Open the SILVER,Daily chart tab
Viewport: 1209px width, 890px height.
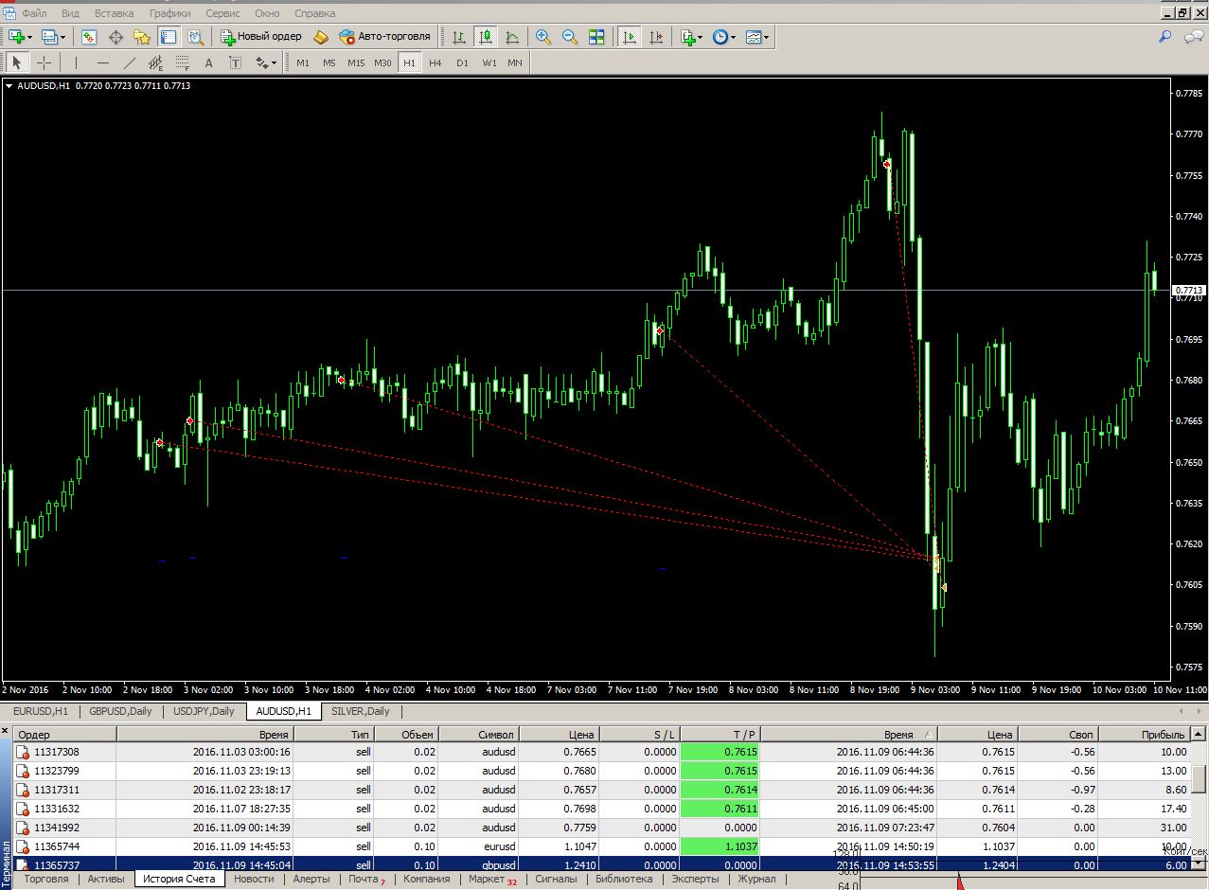(361, 711)
